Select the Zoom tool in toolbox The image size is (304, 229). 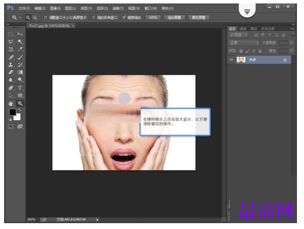click(20, 104)
